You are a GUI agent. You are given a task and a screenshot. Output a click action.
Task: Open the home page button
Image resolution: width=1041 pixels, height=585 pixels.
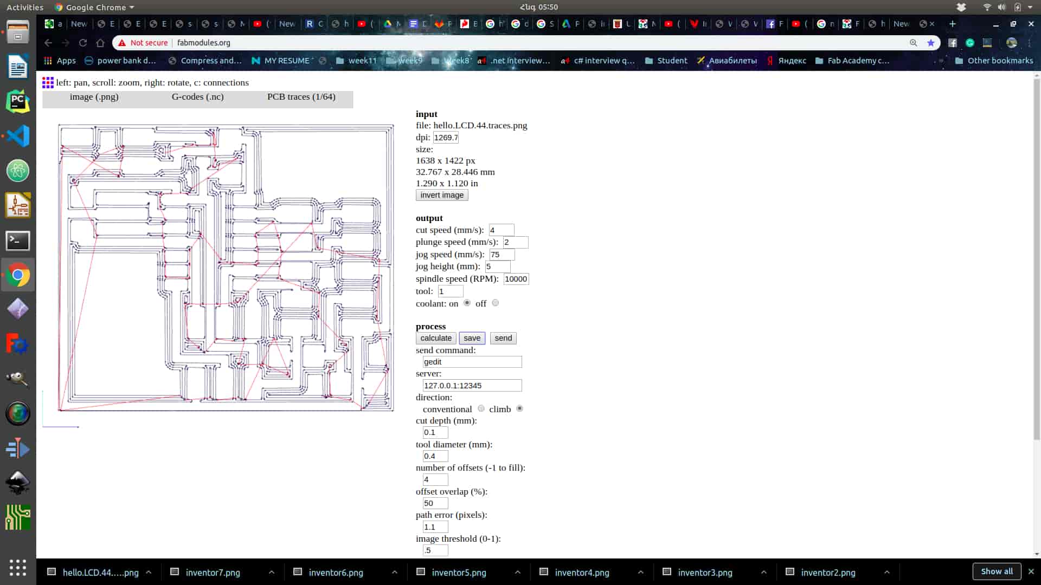100,43
